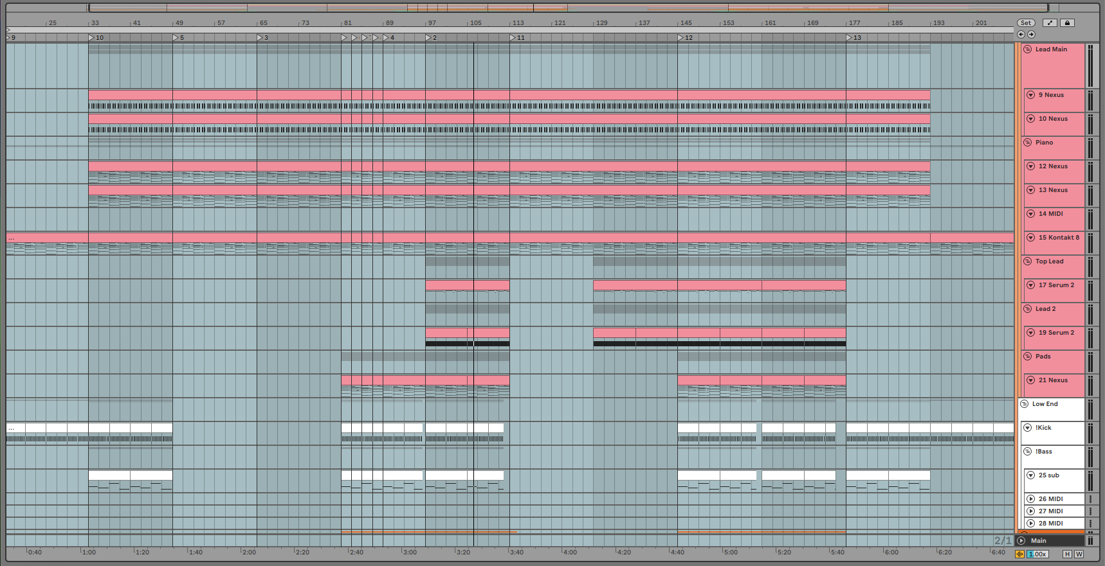Click the arrow icon of 27 MIDI track
The width and height of the screenshot is (1105, 566).
click(1030, 511)
